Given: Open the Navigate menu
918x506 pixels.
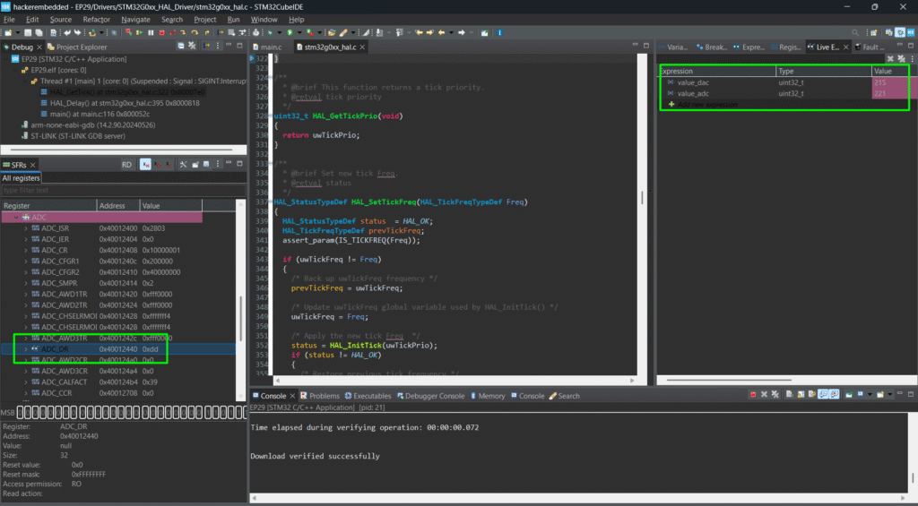Looking at the screenshot, I should point(135,19).
